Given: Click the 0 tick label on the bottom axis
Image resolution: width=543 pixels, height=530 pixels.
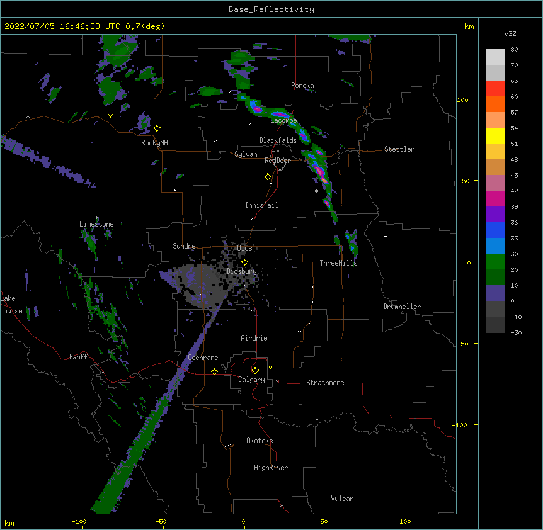Looking at the screenshot, I should (243, 521).
